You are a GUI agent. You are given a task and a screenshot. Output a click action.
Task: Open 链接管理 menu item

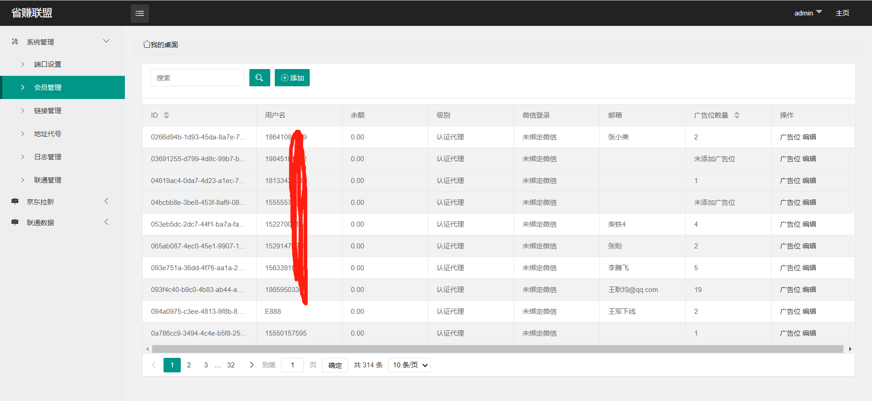(63, 110)
